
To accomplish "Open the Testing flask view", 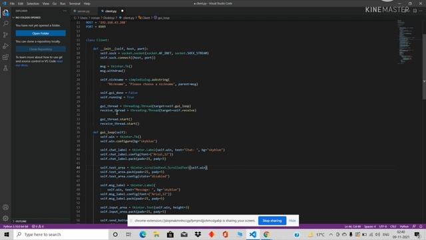I will [x=5, y=68].
